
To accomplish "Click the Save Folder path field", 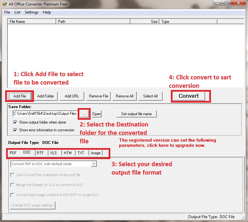I will 45,114.
